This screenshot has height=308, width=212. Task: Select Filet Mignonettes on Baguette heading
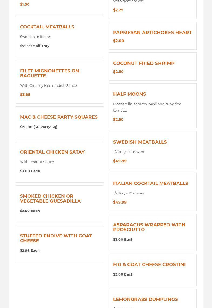[49, 73]
